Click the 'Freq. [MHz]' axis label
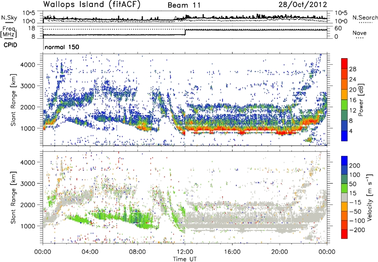378x262 pixels. point(9,32)
